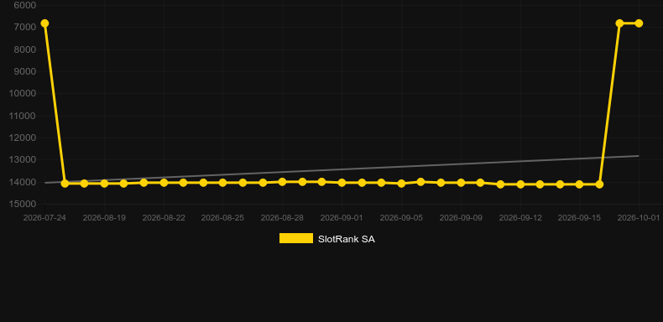Select the data point above 2026-07-24
This screenshot has width=663, height=322.
coord(44,23)
